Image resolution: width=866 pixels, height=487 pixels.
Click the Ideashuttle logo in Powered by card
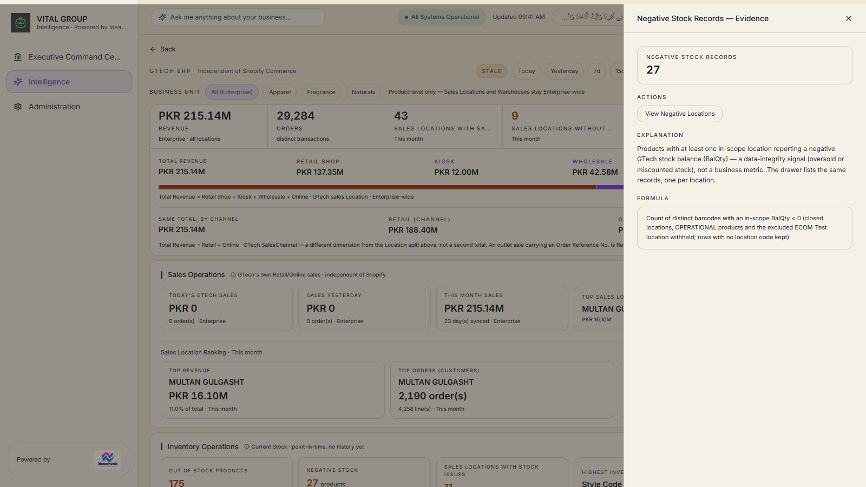click(108, 459)
